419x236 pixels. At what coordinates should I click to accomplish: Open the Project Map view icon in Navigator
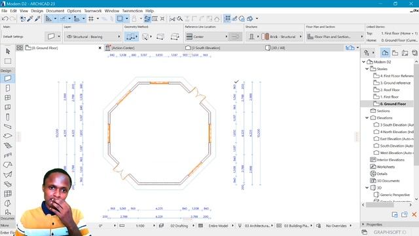[385, 53]
